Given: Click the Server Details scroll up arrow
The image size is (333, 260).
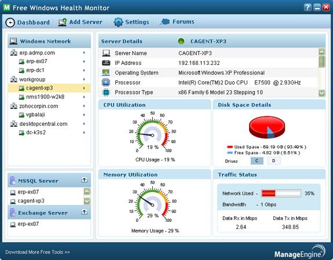Looking at the screenshot, I should coord(322,52).
